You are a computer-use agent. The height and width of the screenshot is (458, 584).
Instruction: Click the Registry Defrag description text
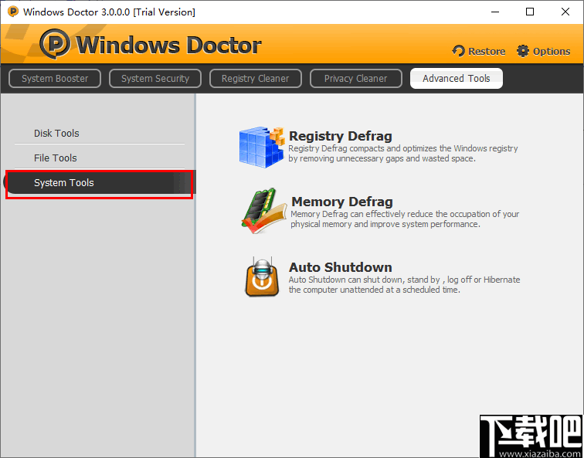403,154
